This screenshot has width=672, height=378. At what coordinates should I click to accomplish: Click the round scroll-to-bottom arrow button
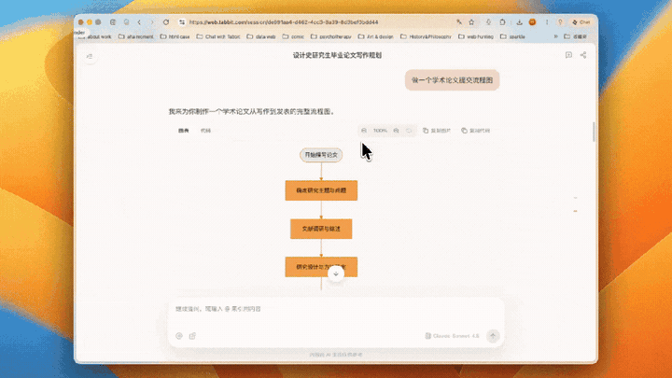tap(336, 273)
